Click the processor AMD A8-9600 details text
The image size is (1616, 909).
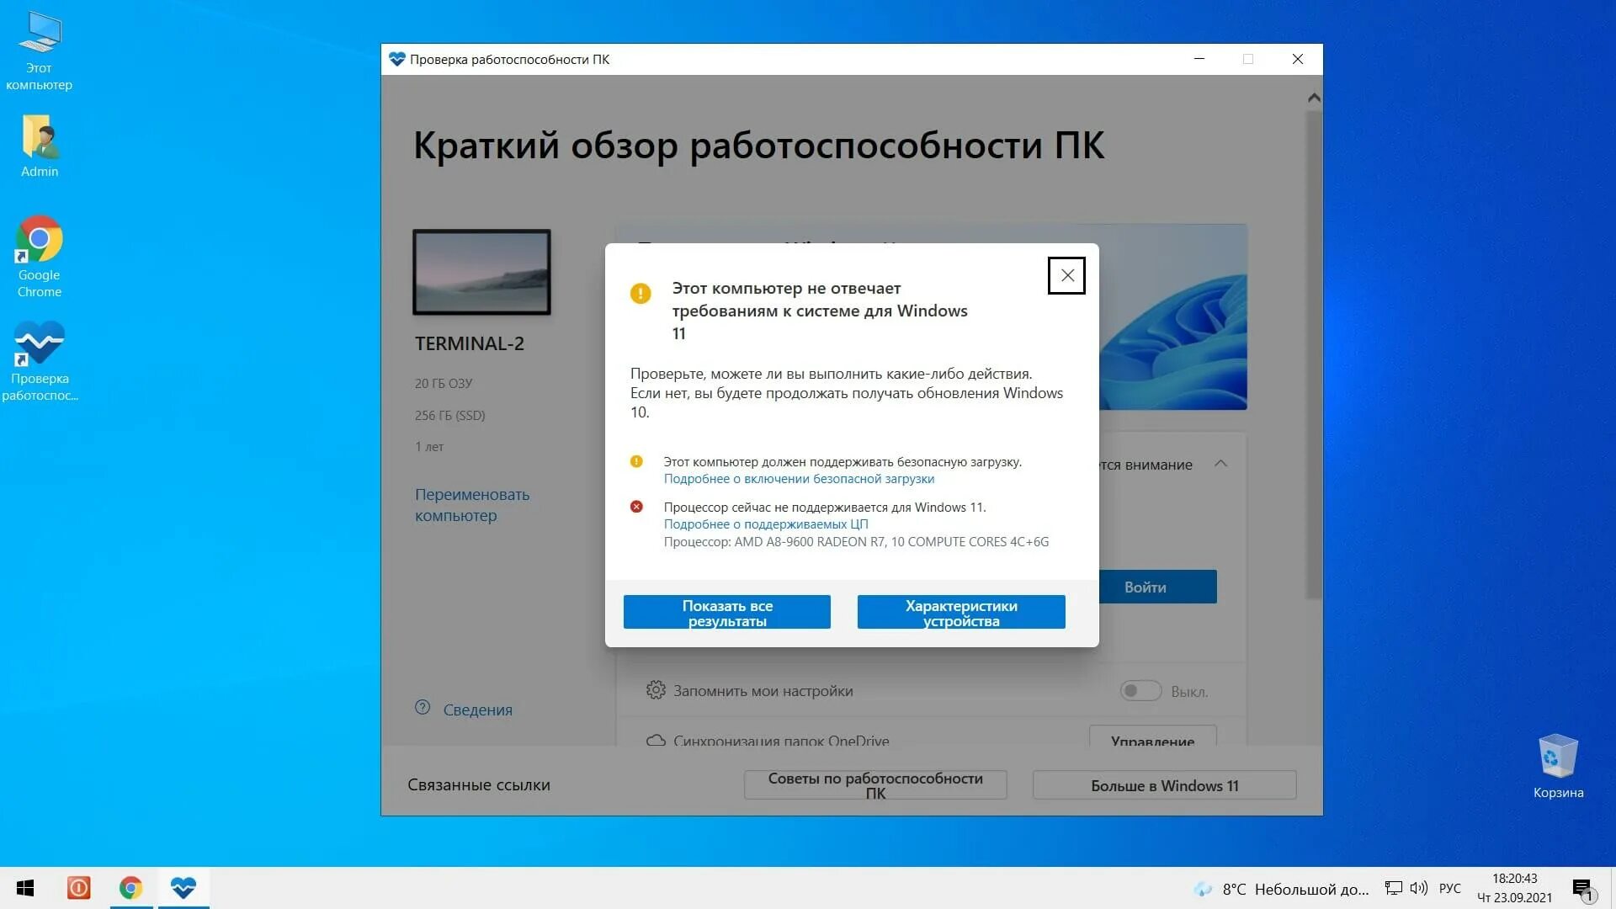click(856, 542)
